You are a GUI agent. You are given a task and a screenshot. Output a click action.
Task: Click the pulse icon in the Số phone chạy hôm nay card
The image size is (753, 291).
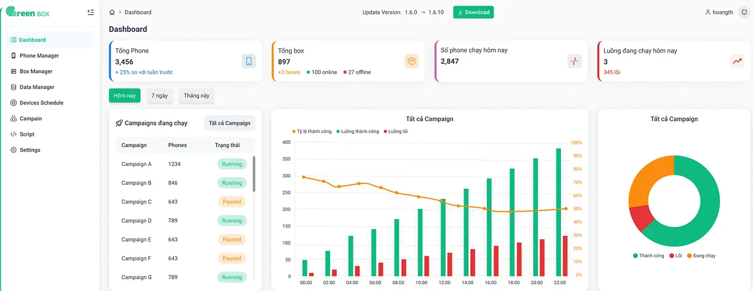574,61
